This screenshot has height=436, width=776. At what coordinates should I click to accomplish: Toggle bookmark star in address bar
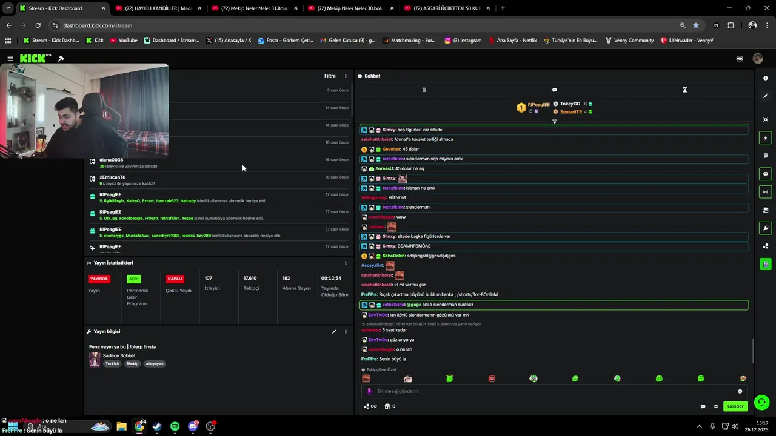click(x=696, y=25)
